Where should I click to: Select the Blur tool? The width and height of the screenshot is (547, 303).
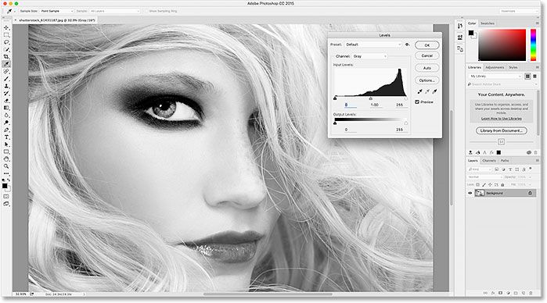(6, 116)
